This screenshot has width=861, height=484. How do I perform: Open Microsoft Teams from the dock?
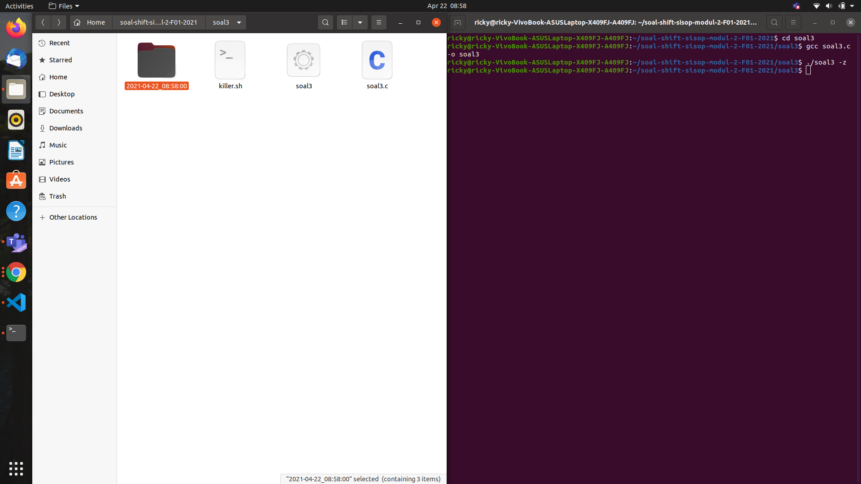[16, 242]
